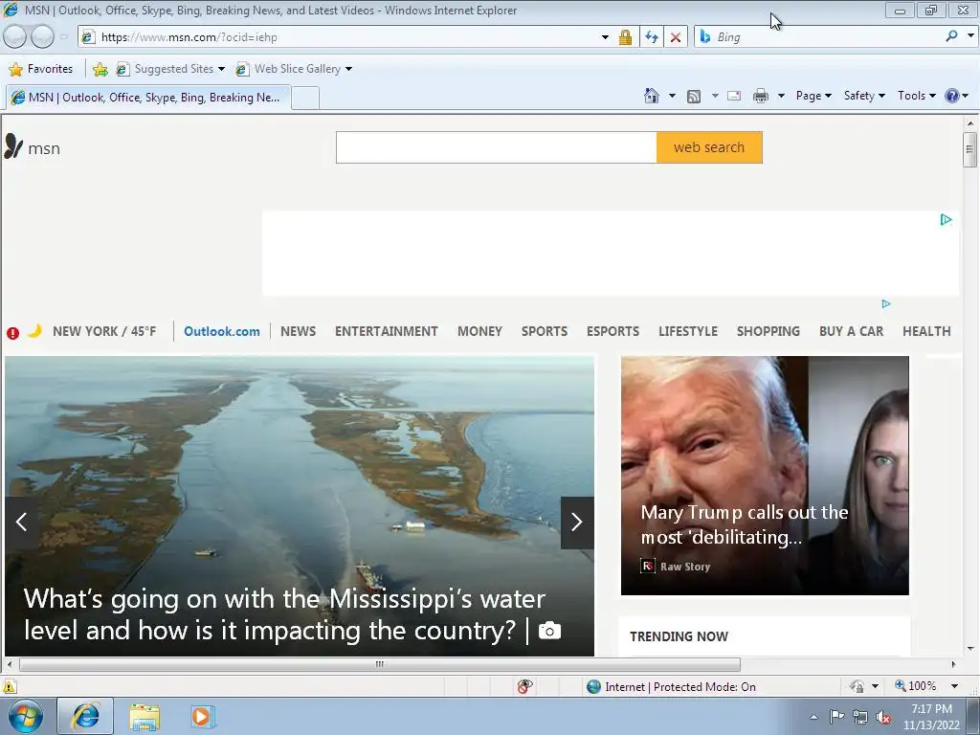Open Windows Media Player from taskbar

click(x=203, y=716)
